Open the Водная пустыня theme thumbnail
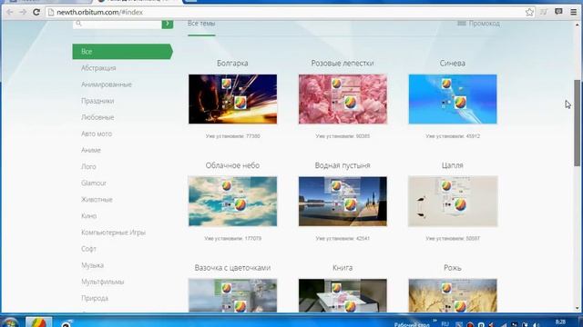Screen dimensions: 583x327 coord(343,202)
